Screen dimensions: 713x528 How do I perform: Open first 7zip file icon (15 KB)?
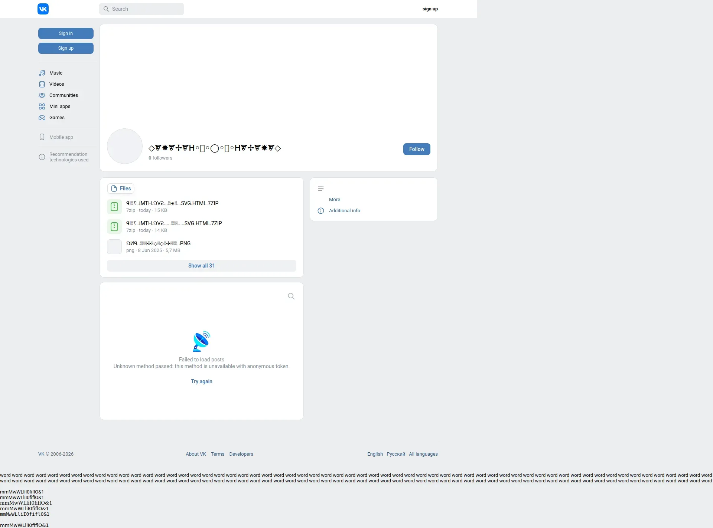click(x=114, y=207)
